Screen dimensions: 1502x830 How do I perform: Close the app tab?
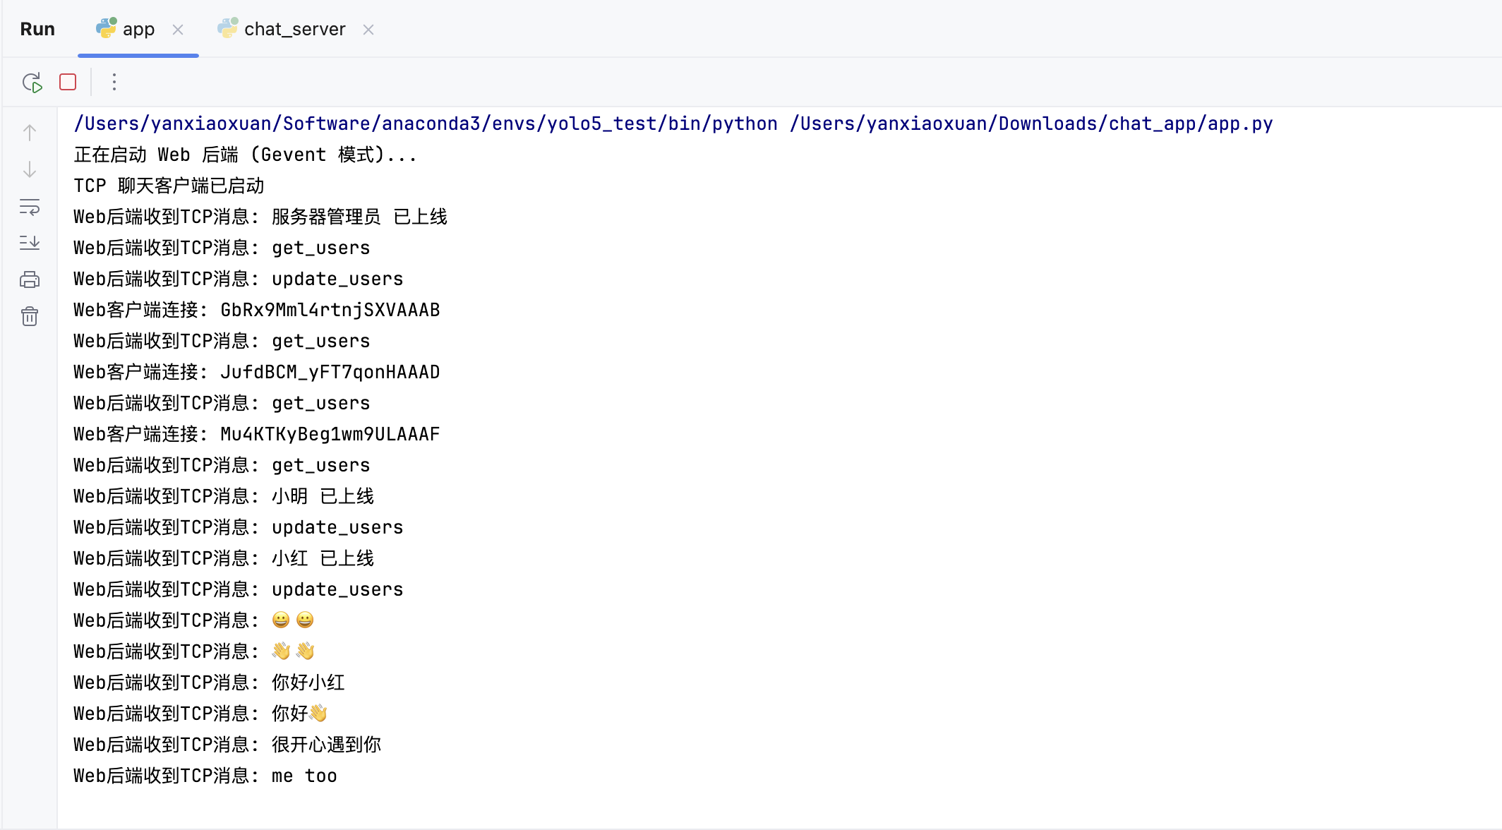(x=179, y=29)
